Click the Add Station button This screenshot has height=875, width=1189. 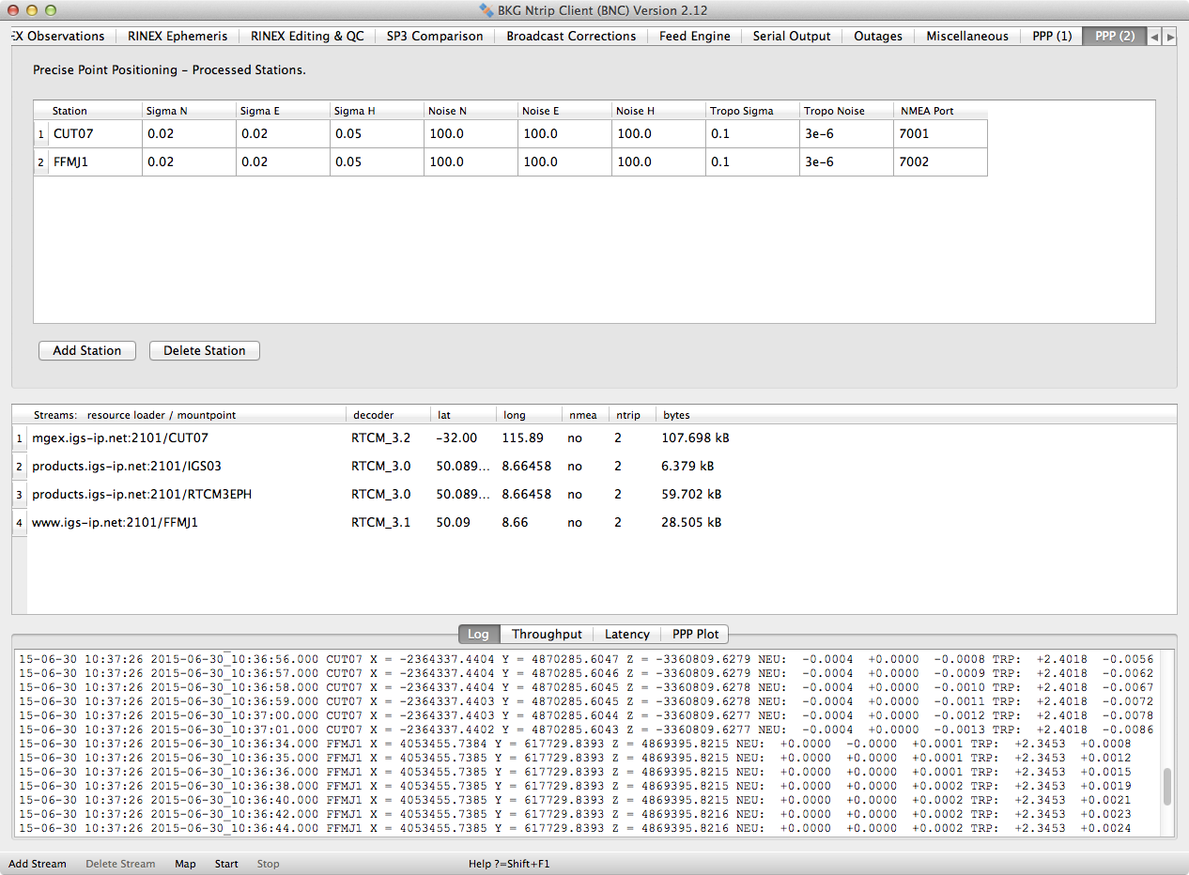[x=86, y=350]
